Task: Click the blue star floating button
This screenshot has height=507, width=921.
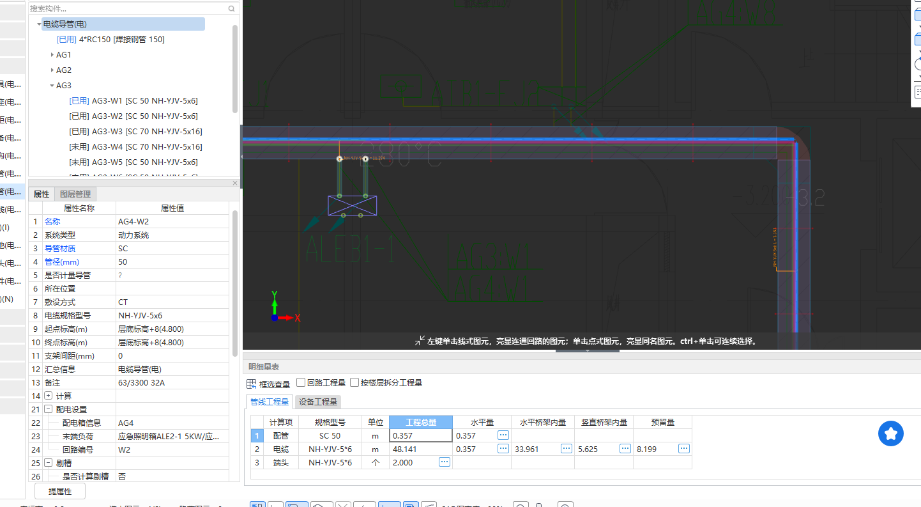Action: point(891,433)
